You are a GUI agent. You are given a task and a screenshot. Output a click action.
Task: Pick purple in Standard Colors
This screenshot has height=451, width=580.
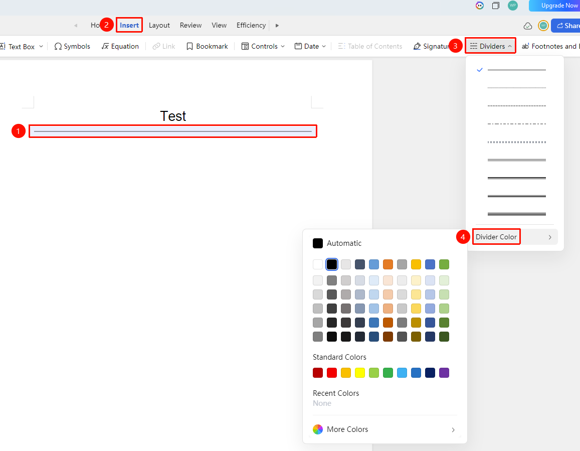[x=444, y=373]
